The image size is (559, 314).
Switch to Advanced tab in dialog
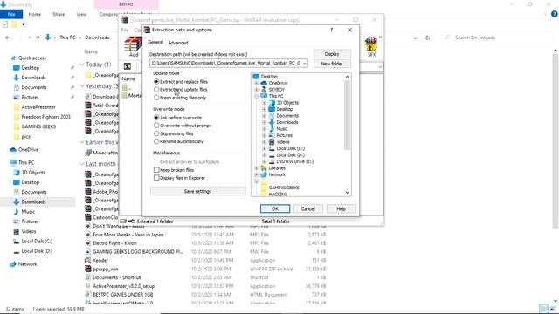(x=178, y=43)
